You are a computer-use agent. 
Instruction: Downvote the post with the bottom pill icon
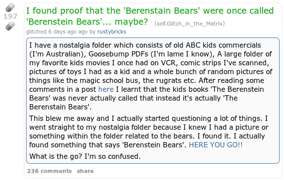pos(9,27)
